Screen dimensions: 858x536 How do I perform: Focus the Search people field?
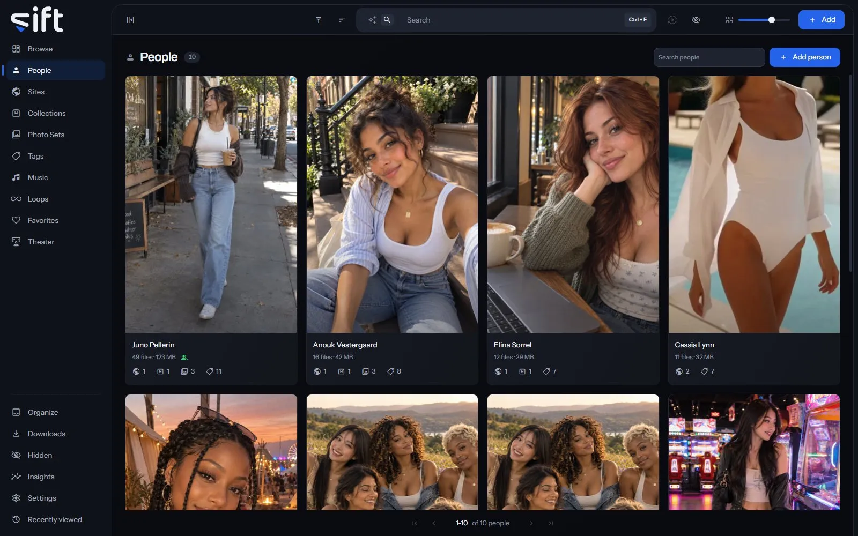709,57
